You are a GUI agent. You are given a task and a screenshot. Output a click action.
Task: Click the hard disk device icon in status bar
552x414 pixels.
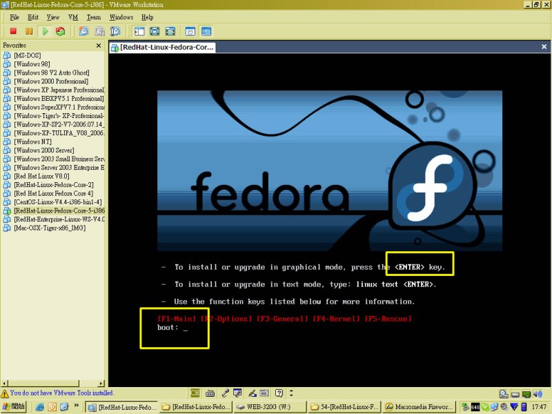tap(504, 394)
